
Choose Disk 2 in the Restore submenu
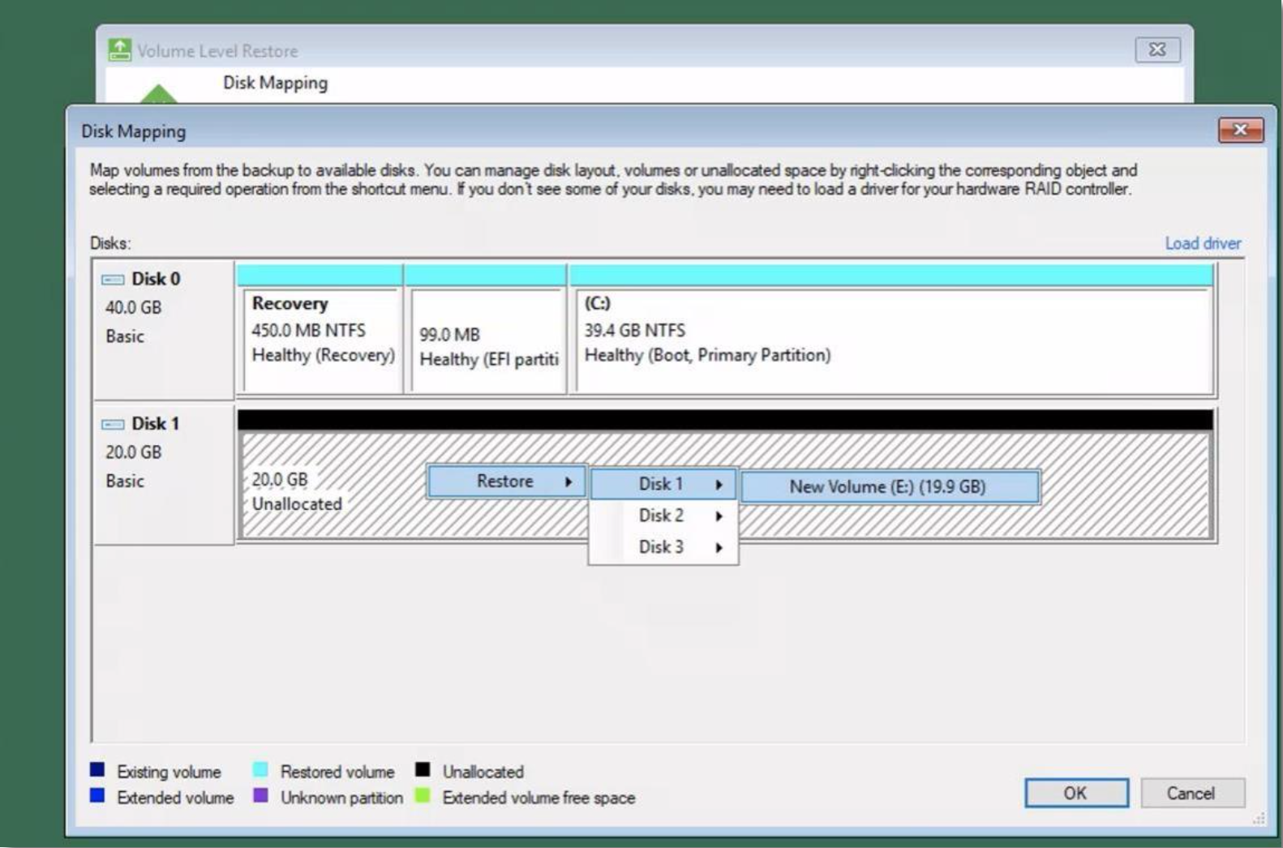click(663, 516)
